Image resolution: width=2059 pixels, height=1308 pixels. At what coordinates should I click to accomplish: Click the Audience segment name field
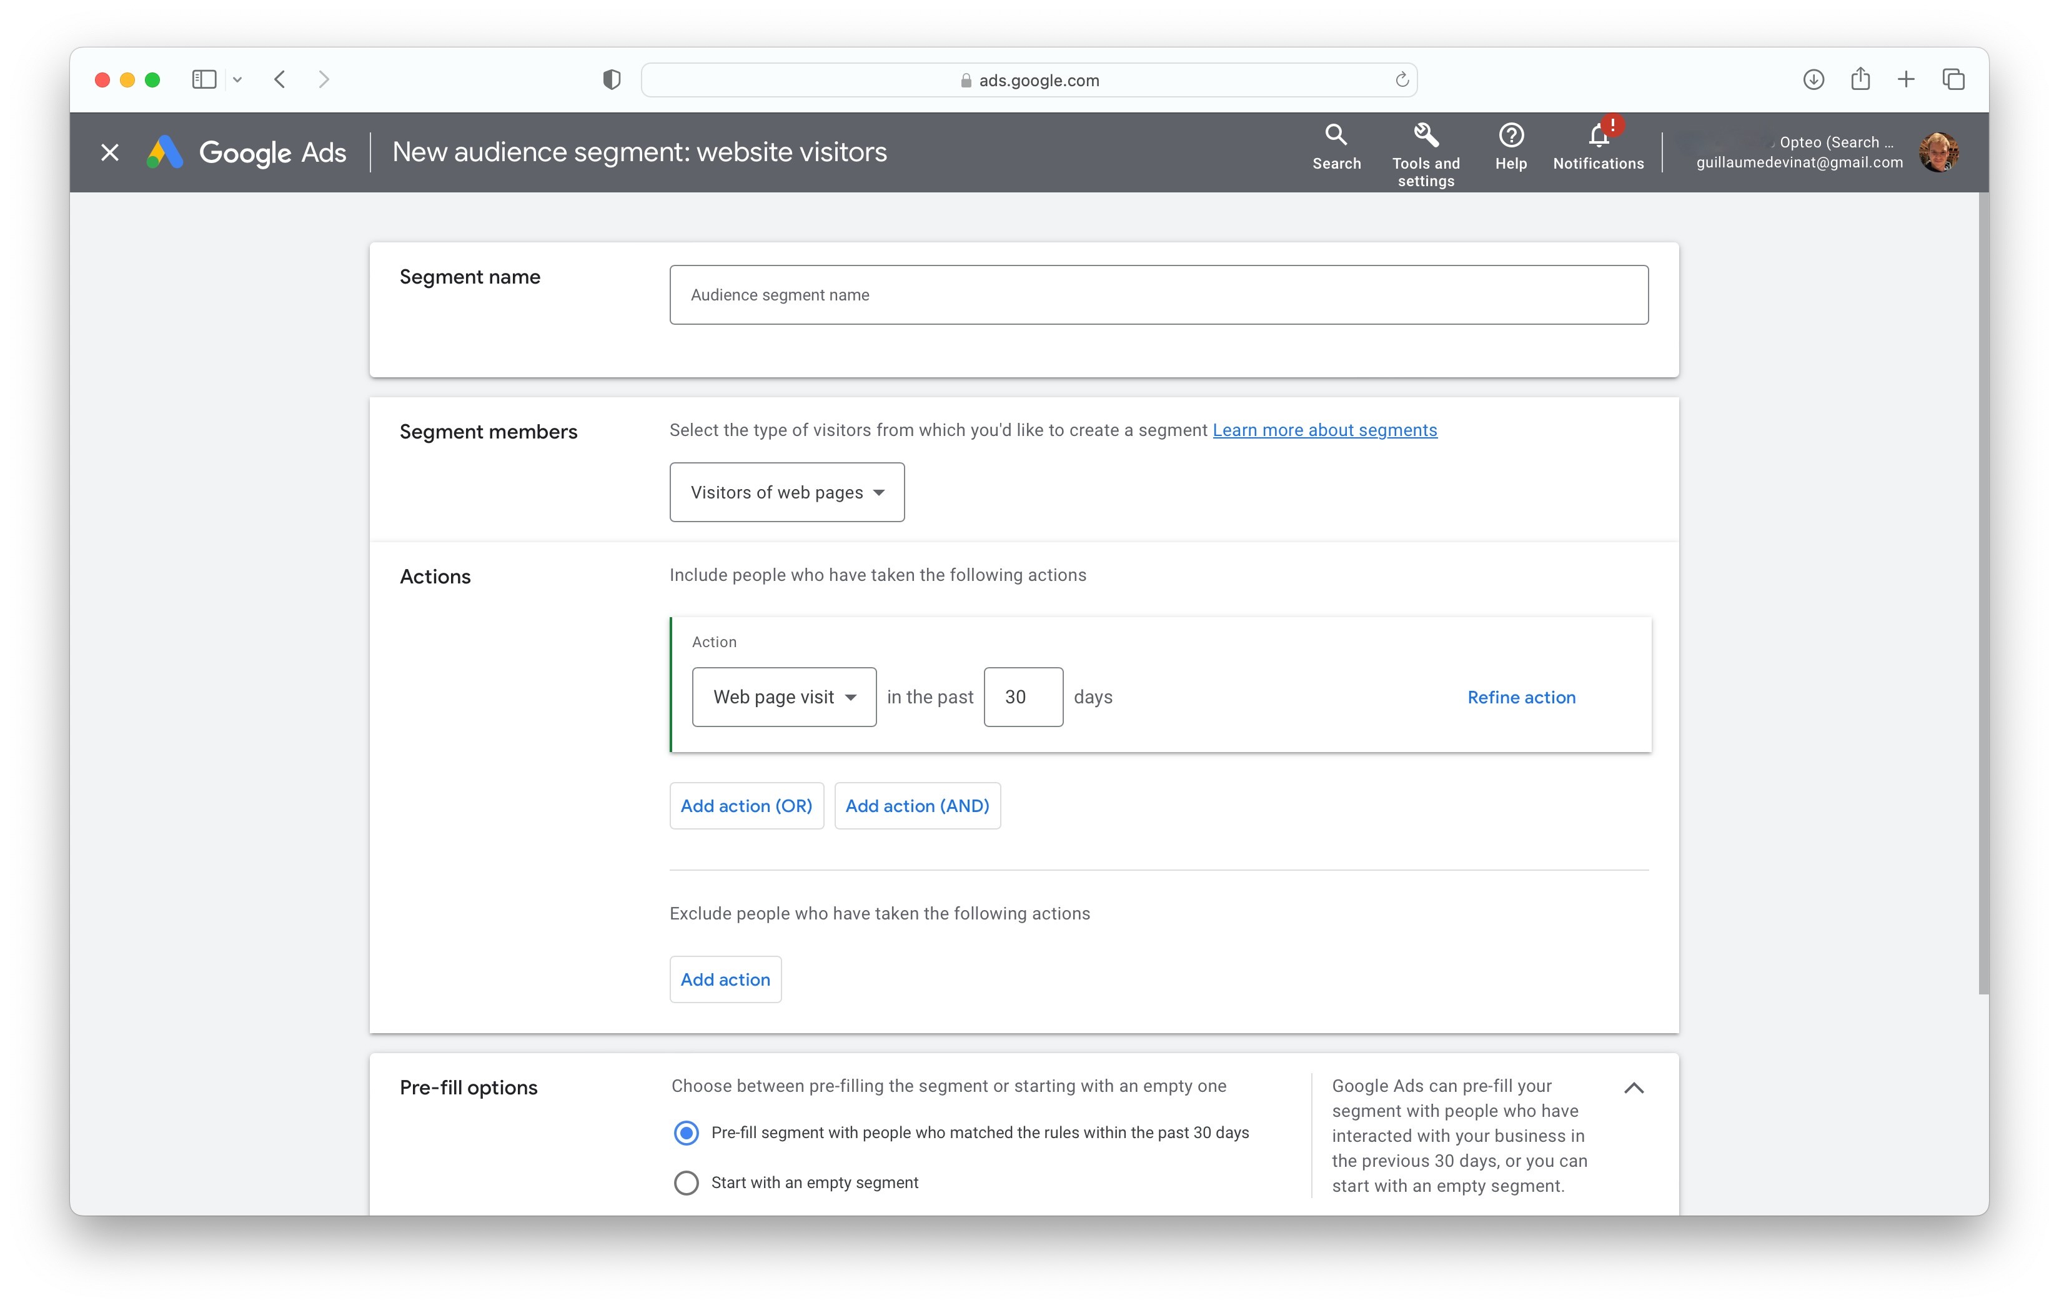point(1159,295)
